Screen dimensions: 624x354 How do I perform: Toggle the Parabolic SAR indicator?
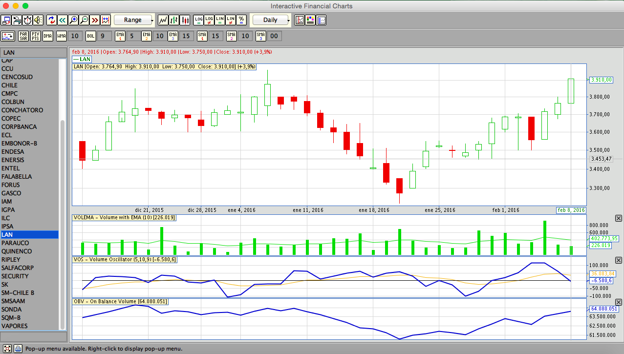point(23,36)
